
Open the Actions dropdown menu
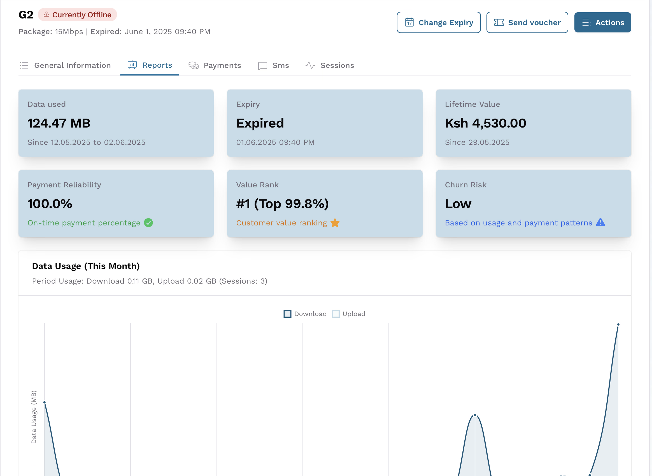[x=602, y=22]
